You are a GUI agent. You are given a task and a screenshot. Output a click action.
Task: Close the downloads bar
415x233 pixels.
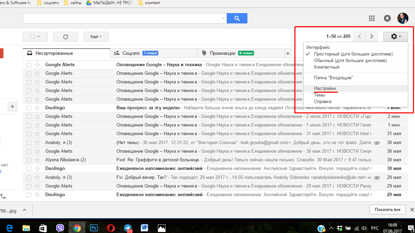tap(412, 210)
